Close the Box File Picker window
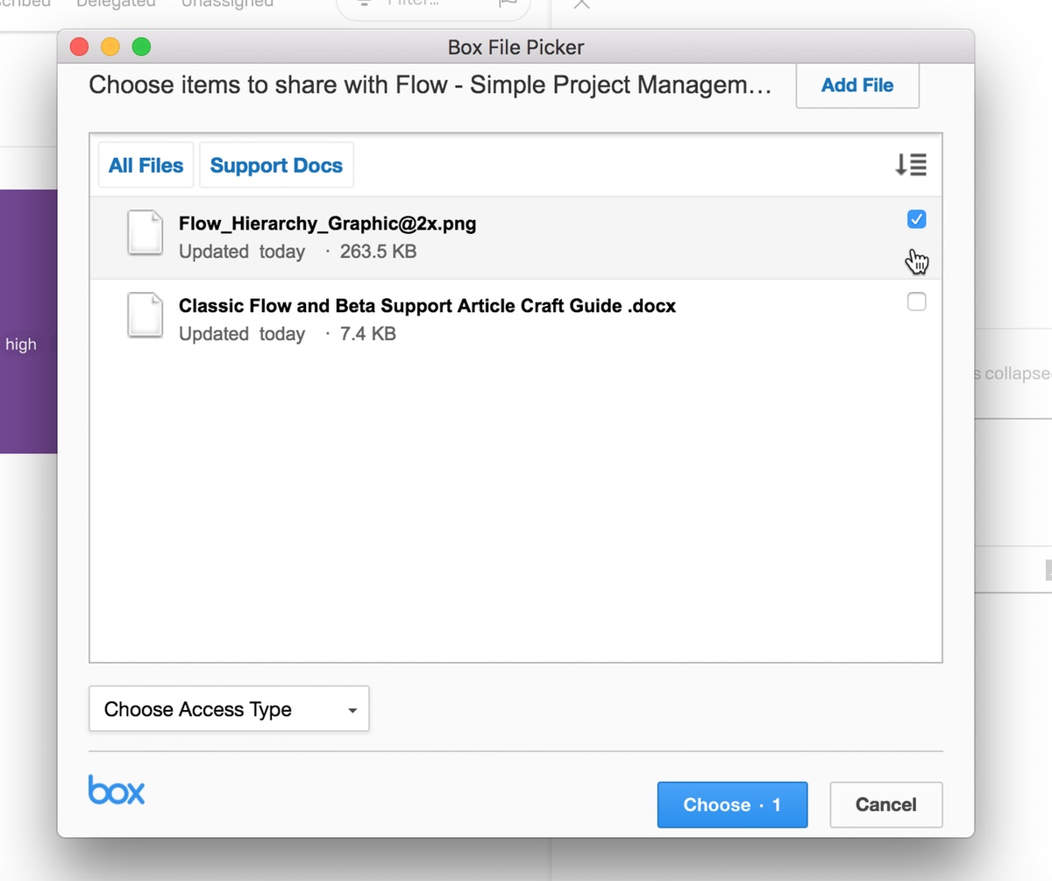 pyautogui.click(x=80, y=46)
